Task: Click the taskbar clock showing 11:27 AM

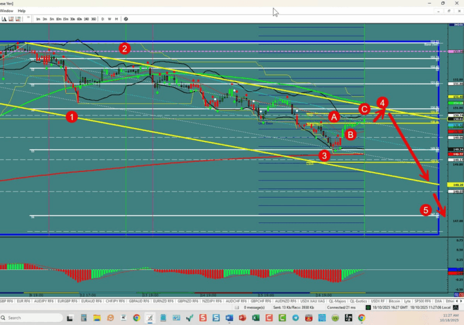Action: click(x=451, y=315)
